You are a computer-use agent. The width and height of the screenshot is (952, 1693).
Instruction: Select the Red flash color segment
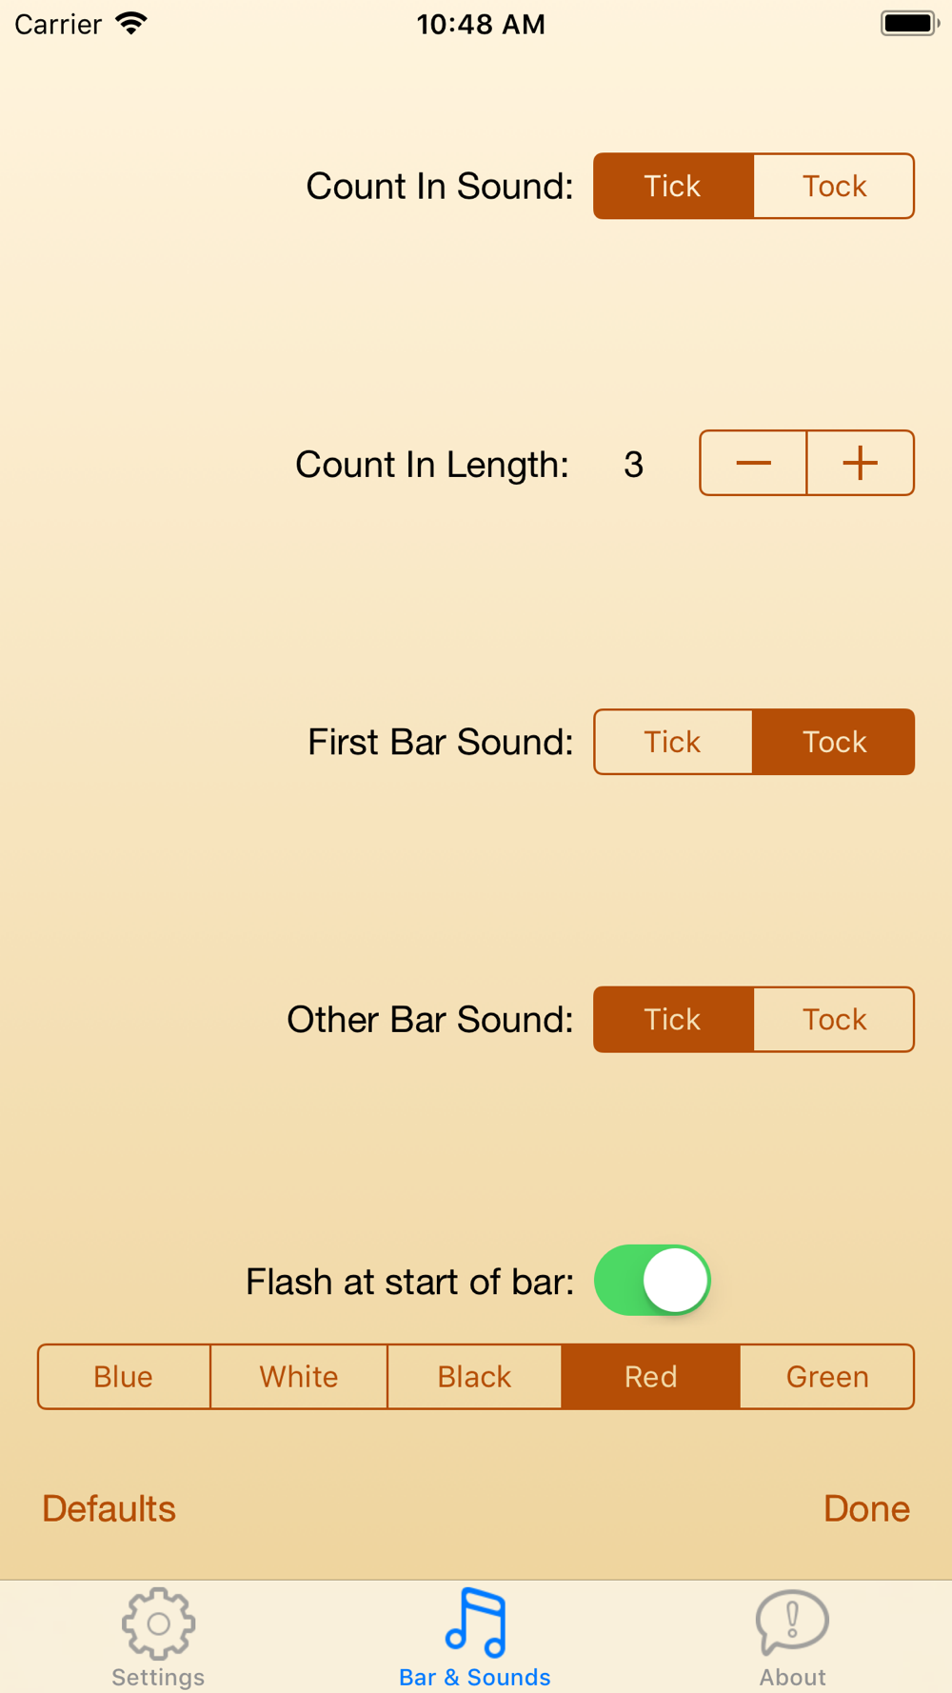[651, 1377]
